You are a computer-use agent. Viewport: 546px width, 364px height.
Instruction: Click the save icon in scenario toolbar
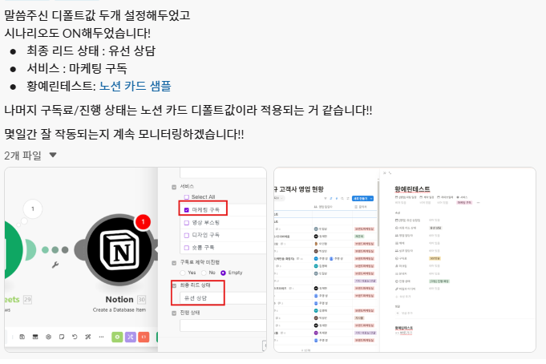pyautogui.click(x=22, y=337)
